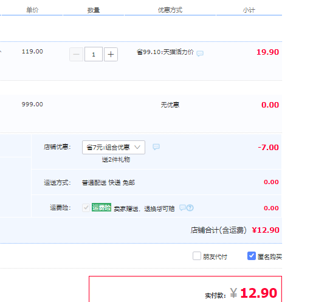Viewport: 313px width, 302px height.
Task: Toggle the 运费险 checkbox
Action: [x=86, y=208]
